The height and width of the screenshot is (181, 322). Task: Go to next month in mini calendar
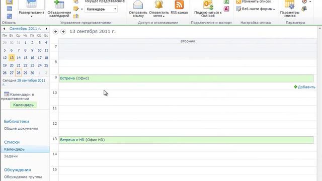pos(47,29)
